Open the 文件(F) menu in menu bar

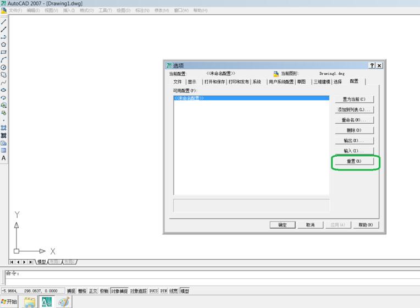[15, 10]
